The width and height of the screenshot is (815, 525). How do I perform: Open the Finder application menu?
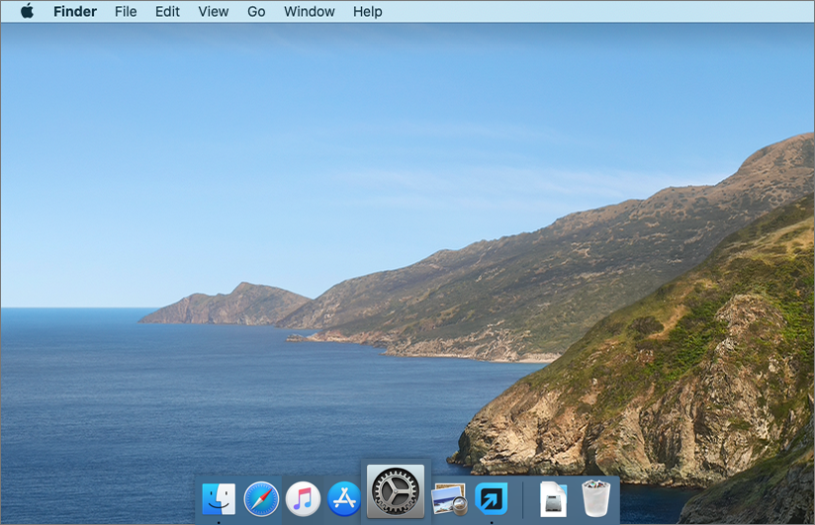pos(75,12)
